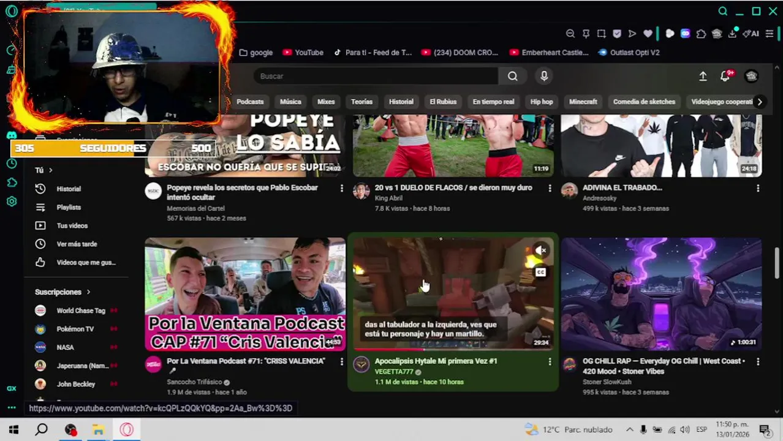
Task: Start voice search with microphone icon
Action: click(544, 76)
